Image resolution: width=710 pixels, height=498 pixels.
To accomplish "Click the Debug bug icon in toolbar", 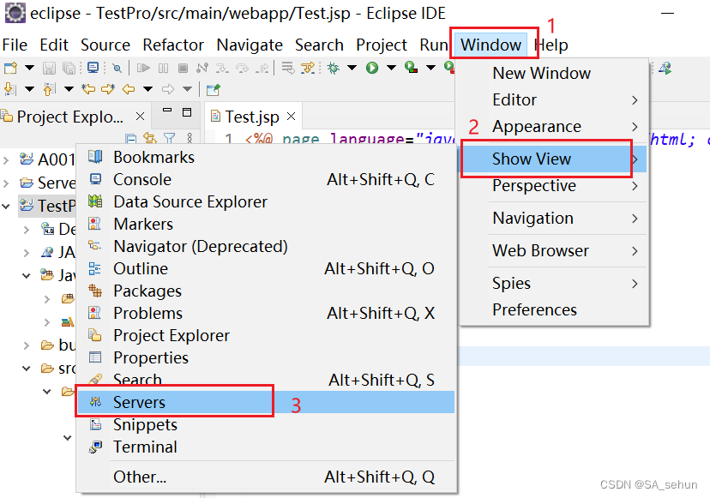I will (333, 68).
